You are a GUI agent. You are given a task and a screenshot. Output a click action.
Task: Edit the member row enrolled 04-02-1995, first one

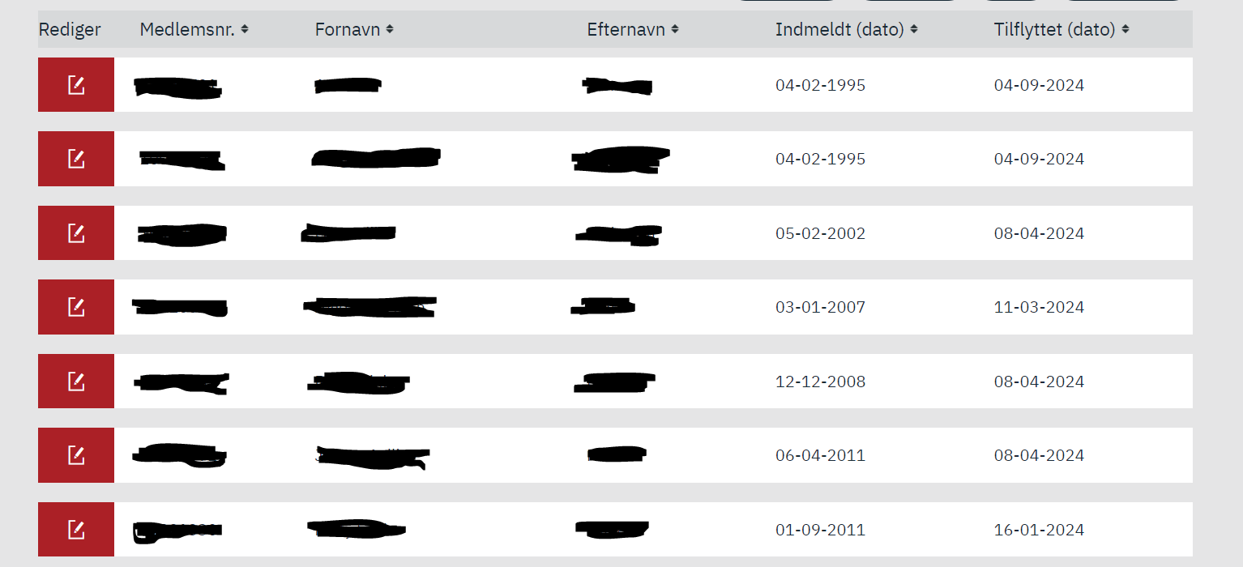pos(76,85)
